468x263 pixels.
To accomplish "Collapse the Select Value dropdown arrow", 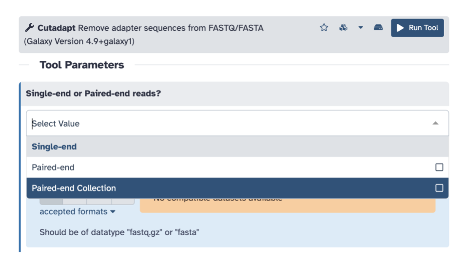I will pos(435,123).
